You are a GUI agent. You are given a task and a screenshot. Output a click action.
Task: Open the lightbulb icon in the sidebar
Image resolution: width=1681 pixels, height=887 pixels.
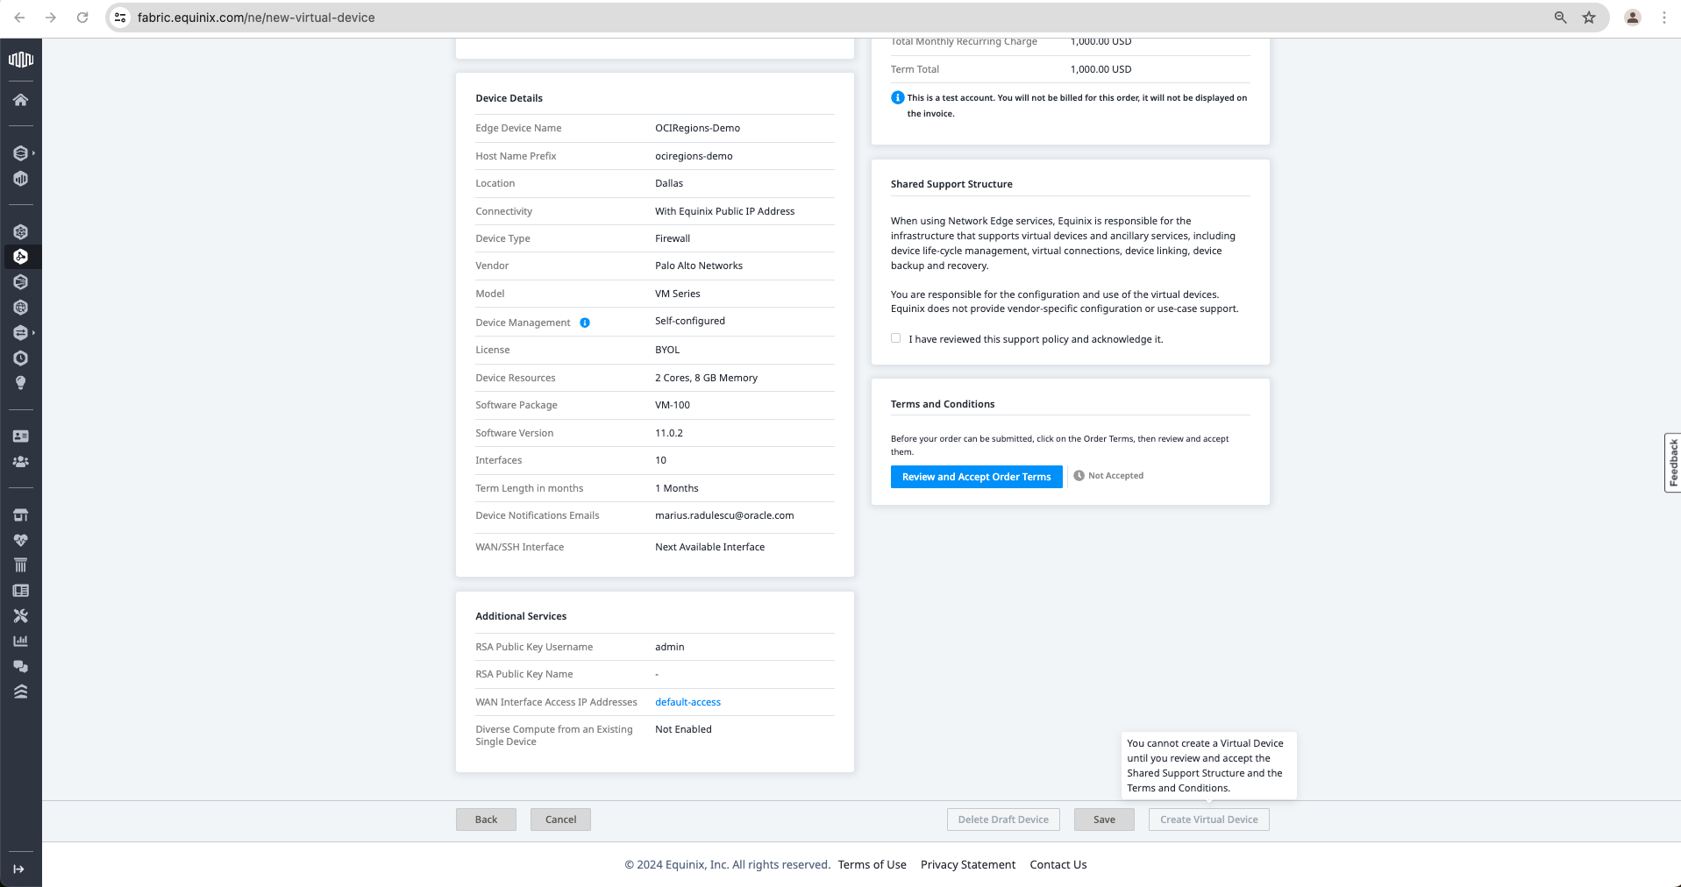[x=21, y=383]
